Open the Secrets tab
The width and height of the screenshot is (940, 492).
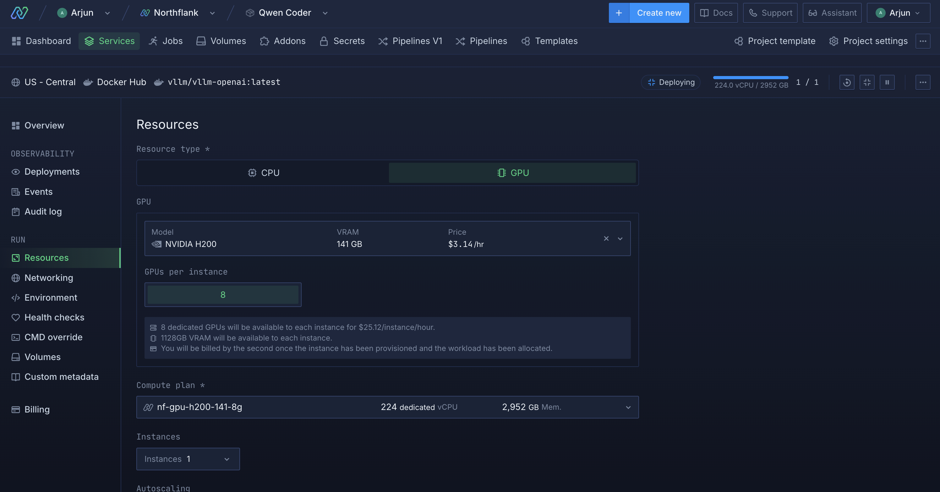click(342, 41)
